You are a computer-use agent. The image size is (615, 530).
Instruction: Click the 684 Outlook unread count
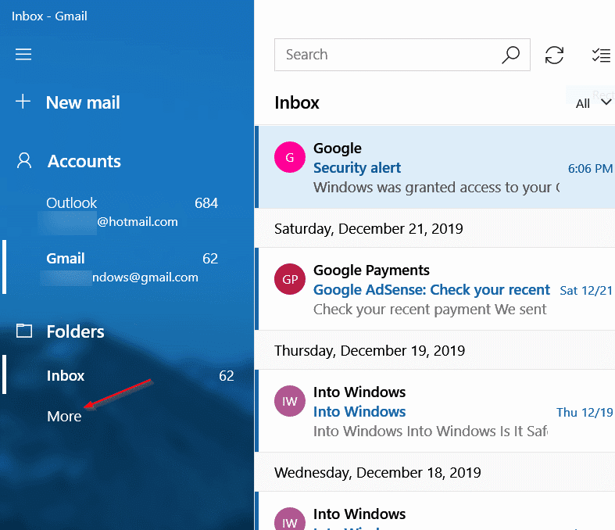click(x=206, y=203)
